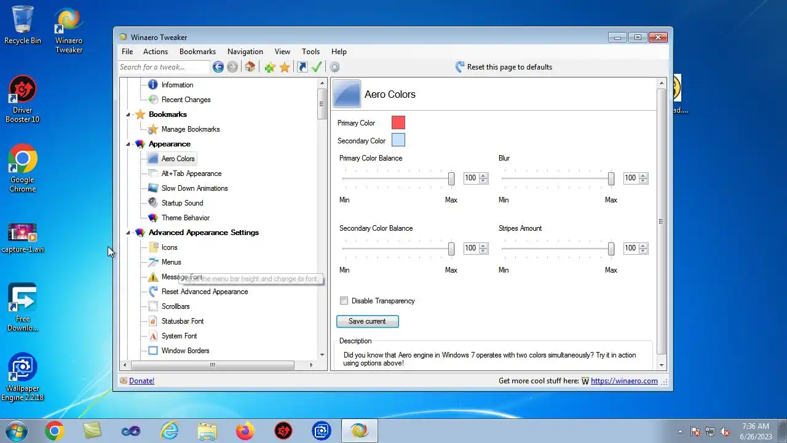The image size is (787, 443).
Task: Click the muted volume tray icon
Action: point(726,431)
